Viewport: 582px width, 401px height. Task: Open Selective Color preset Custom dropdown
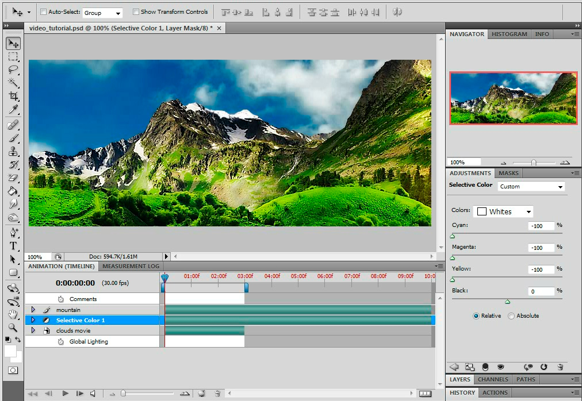pos(531,187)
